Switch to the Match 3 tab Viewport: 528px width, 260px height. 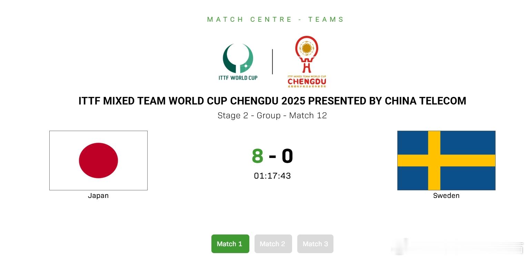pos(315,244)
